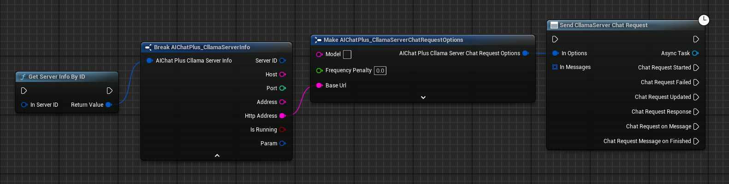This screenshot has width=729, height=184.
Task: Click the Model text input box
Action: click(x=347, y=54)
